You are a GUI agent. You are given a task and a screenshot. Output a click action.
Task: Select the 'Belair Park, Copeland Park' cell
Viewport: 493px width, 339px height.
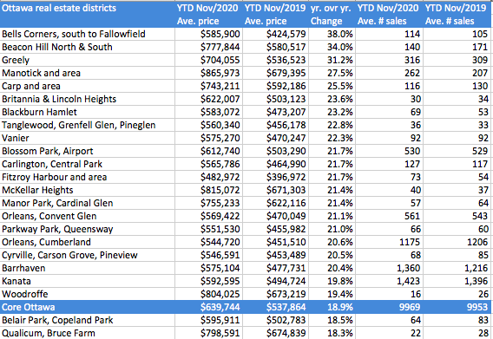(88, 320)
